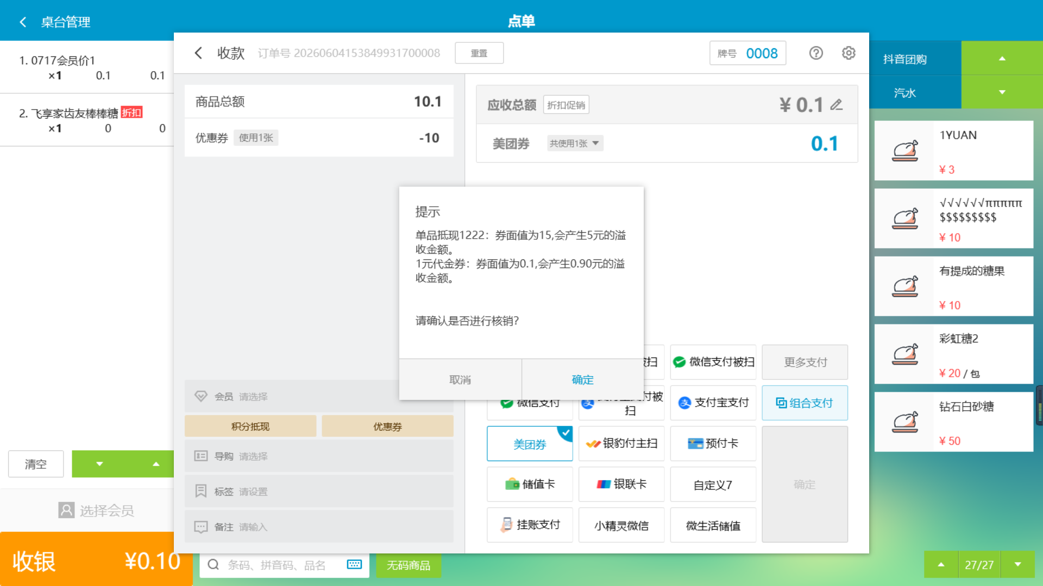Select 银联卡 UnionPay payment
The height and width of the screenshot is (586, 1043).
point(621,484)
